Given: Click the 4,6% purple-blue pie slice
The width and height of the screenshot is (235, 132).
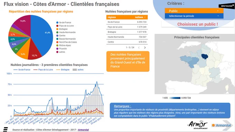Looking at the screenshot, I should tap(14, 44).
